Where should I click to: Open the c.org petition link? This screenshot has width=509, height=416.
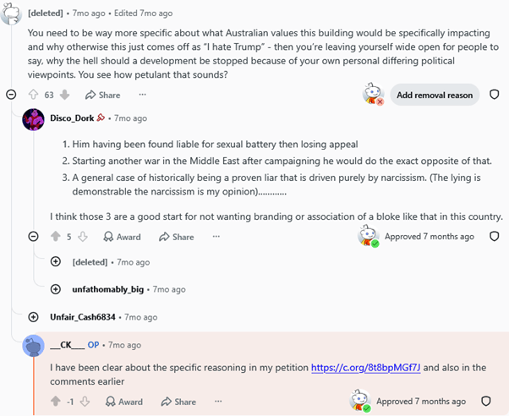point(366,368)
